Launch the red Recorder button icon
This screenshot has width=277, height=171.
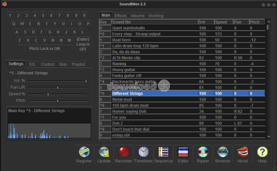pyautogui.click(x=124, y=152)
